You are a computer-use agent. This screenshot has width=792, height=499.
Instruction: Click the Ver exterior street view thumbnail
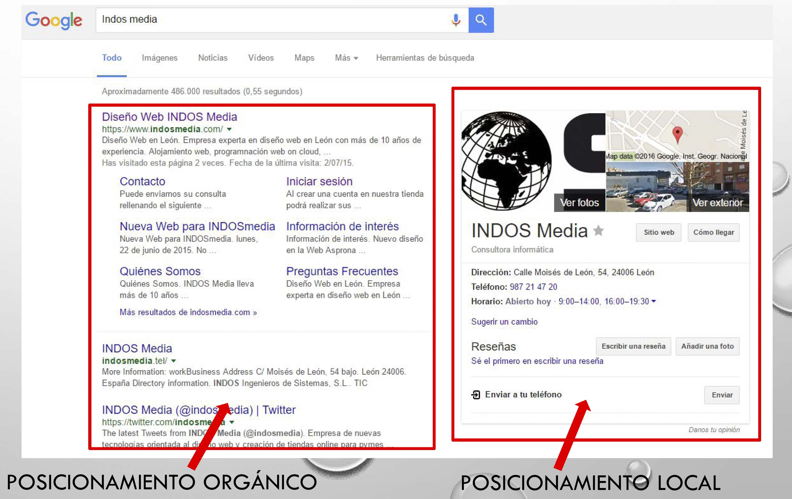pyautogui.click(x=677, y=187)
